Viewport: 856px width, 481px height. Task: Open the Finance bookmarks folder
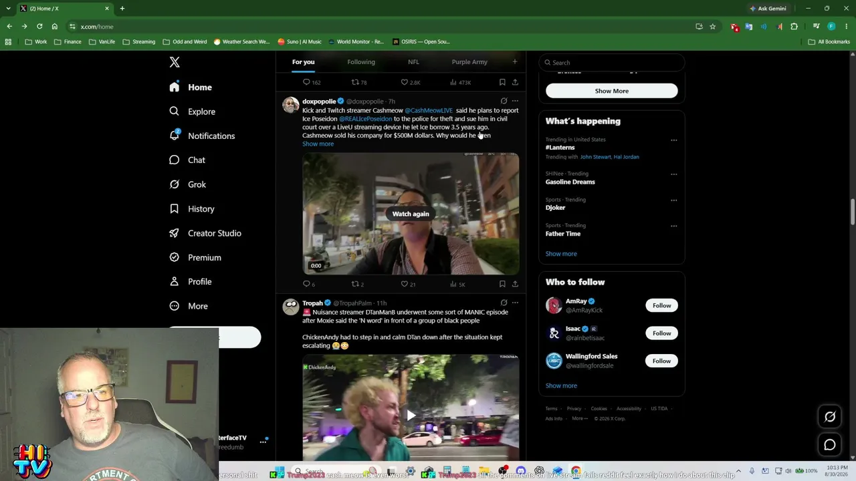68,41
